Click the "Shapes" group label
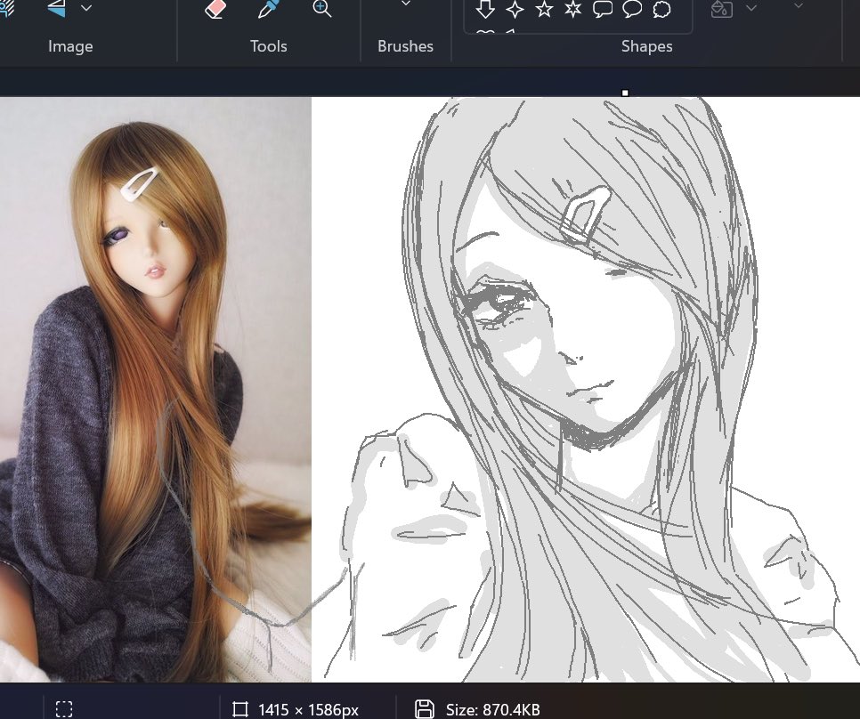The height and width of the screenshot is (719, 860). pos(646,46)
